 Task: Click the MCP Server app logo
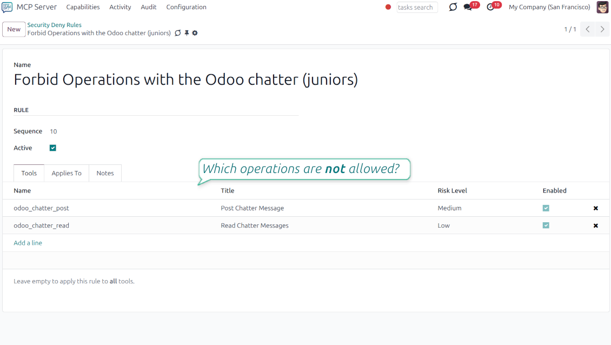8,6
